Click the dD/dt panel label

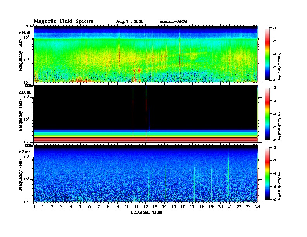pos(25,92)
